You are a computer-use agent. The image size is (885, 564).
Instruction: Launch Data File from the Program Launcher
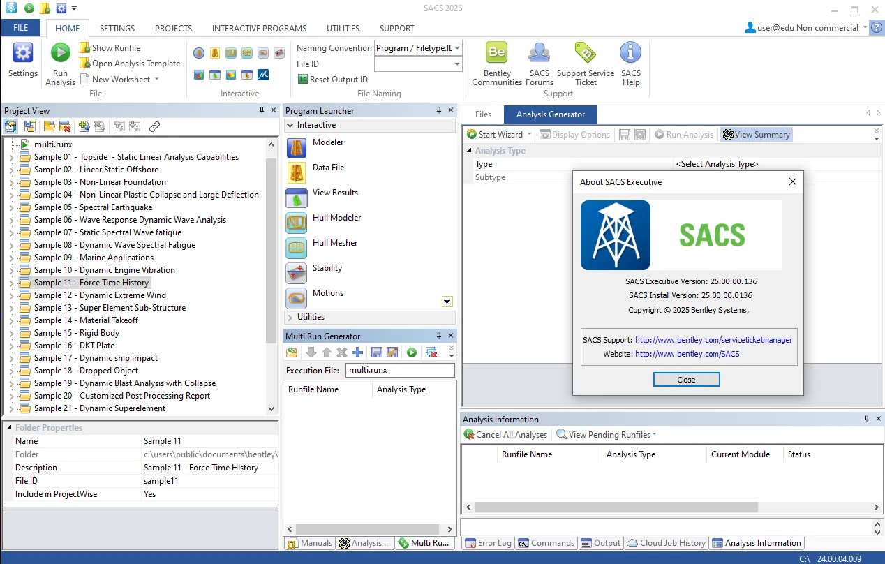click(328, 168)
